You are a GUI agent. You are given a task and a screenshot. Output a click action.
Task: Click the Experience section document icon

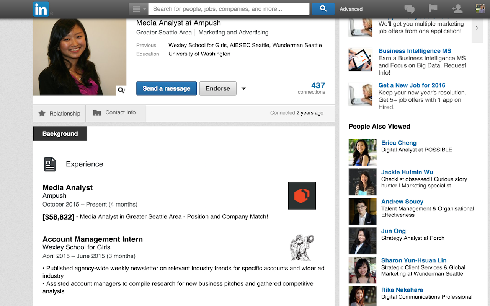click(50, 164)
